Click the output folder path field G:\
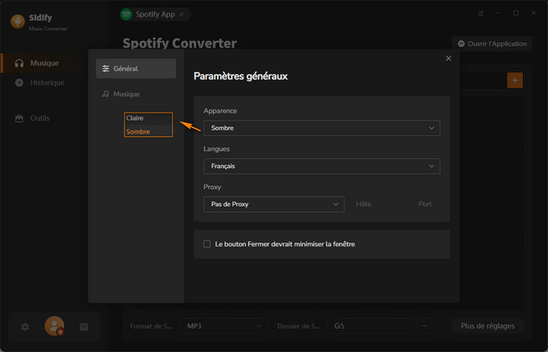Screen dimensions: 548x352 point(370,325)
